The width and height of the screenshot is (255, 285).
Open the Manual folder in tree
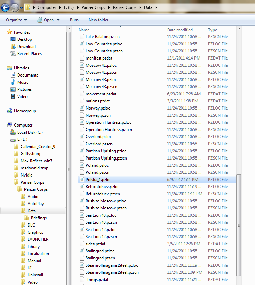tap(34, 261)
